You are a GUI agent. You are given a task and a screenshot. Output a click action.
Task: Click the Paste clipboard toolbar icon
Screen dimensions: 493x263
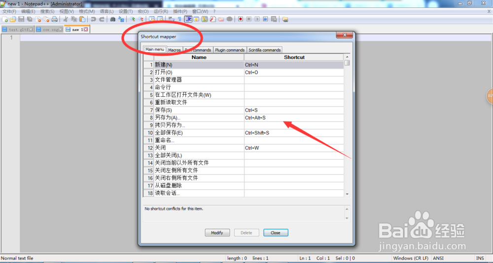pyautogui.click(x=82, y=19)
